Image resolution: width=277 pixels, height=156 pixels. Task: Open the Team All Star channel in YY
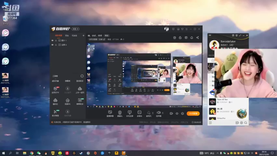pyautogui.click(x=229, y=101)
